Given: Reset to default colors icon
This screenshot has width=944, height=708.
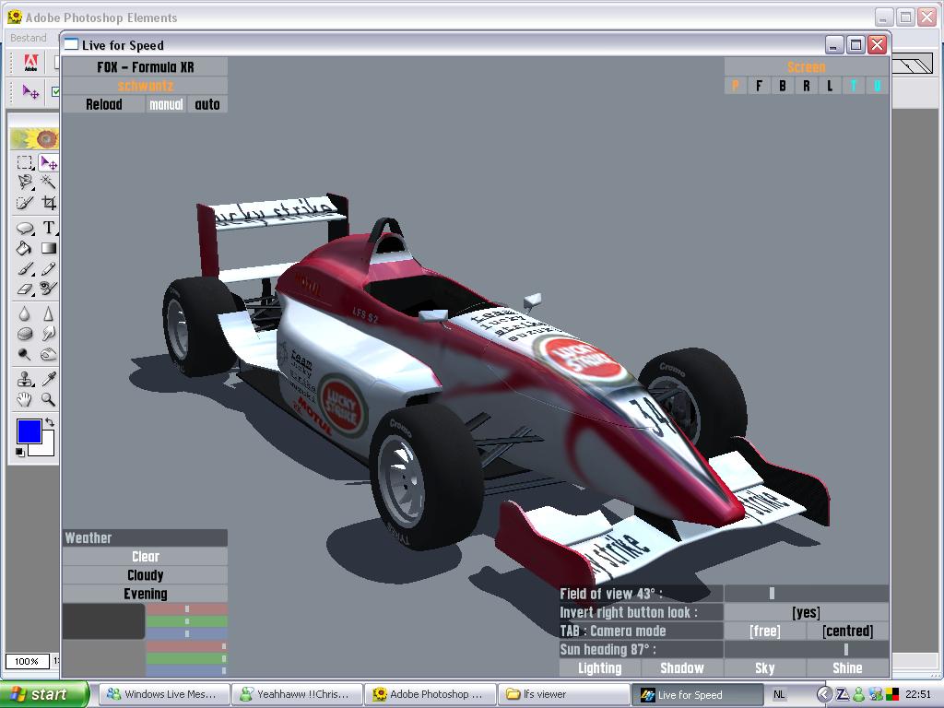Looking at the screenshot, I should tap(20, 452).
